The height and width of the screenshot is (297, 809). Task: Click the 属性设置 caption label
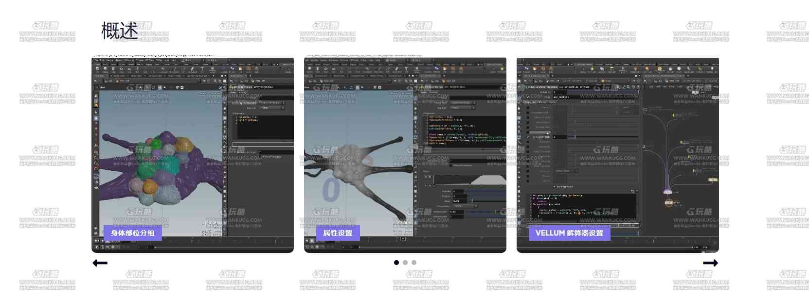338,233
